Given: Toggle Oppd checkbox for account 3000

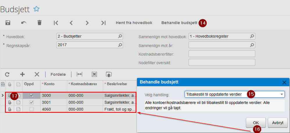Looking at the screenshot, I should coord(31,95).
